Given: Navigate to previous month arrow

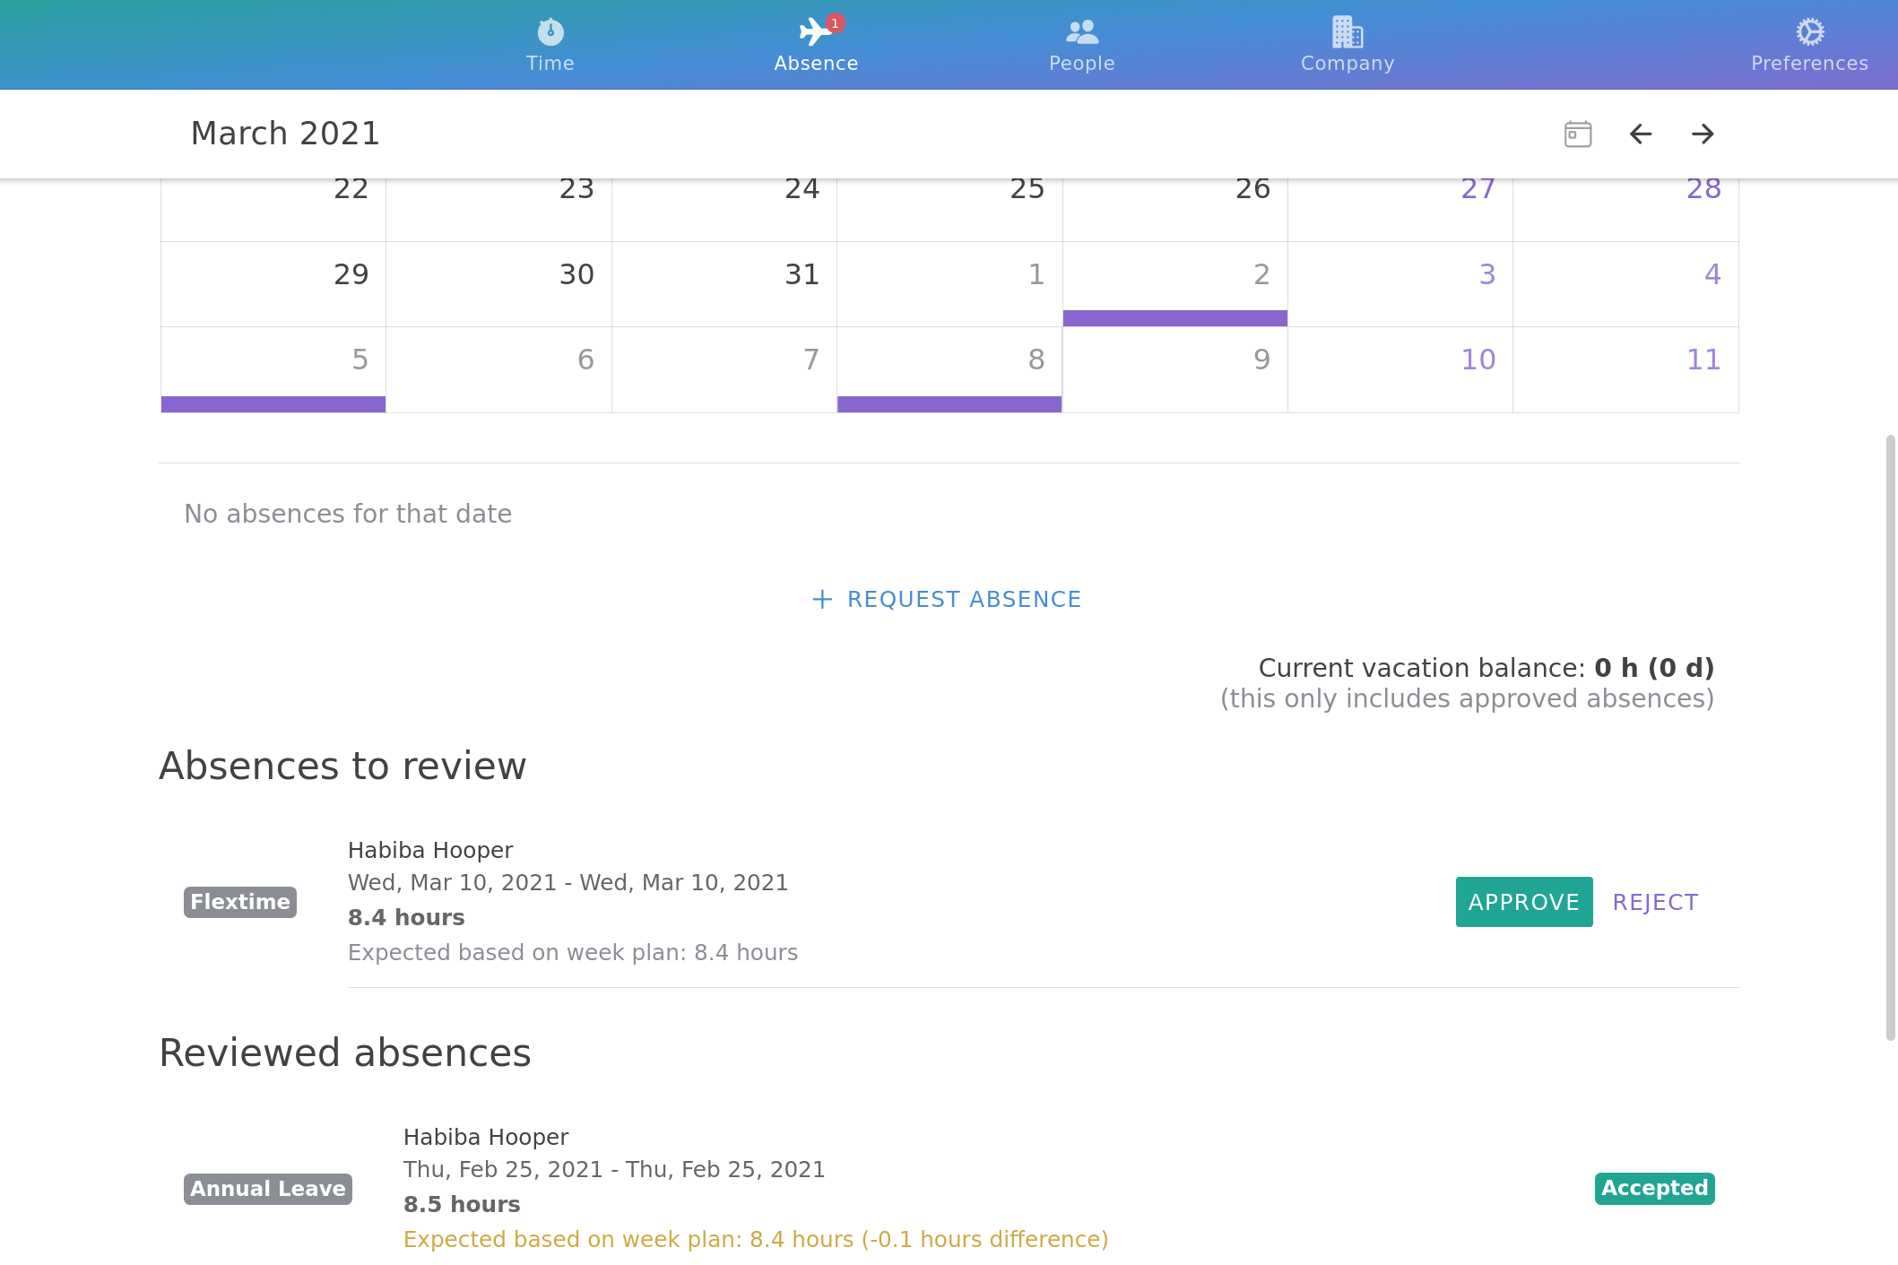Looking at the screenshot, I should coord(1640,133).
